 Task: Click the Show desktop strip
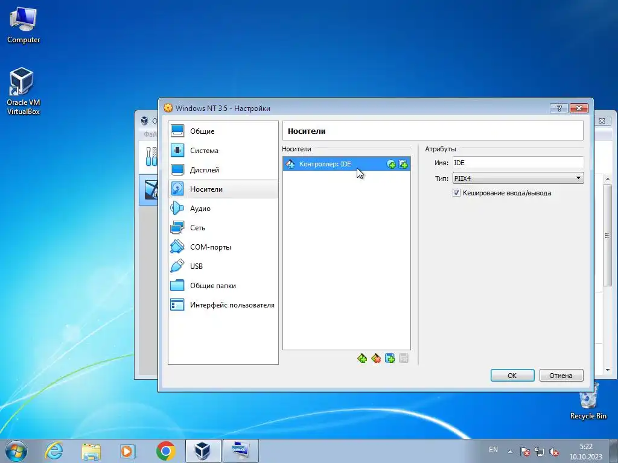[x=614, y=451]
